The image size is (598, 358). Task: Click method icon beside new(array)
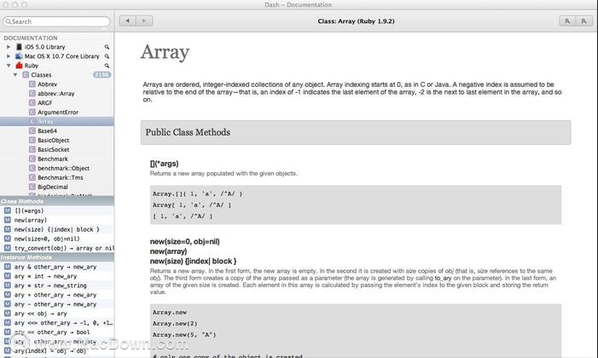(7, 220)
